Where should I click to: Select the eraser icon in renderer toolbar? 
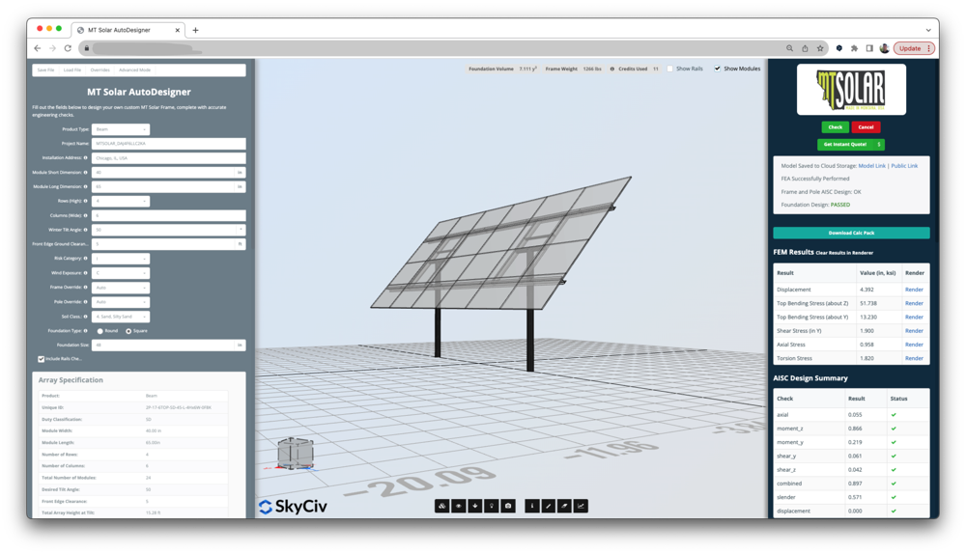point(564,506)
